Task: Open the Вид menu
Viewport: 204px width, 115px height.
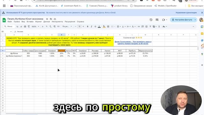Action: (23, 22)
